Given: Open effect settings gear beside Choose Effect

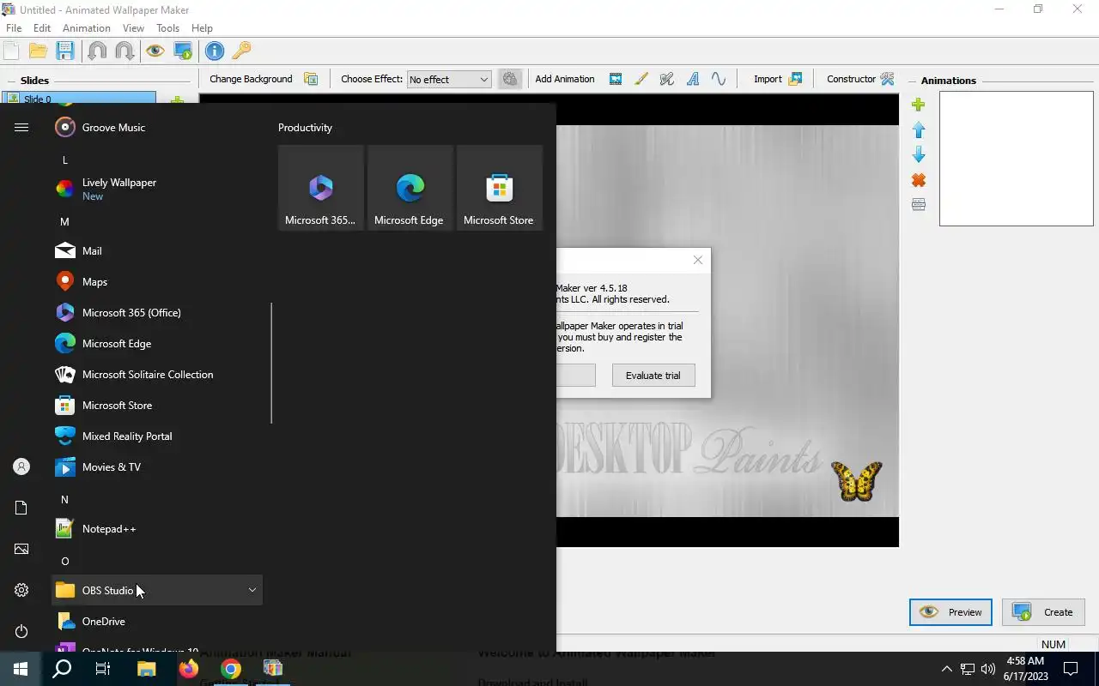Looking at the screenshot, I should pos(510,79).
